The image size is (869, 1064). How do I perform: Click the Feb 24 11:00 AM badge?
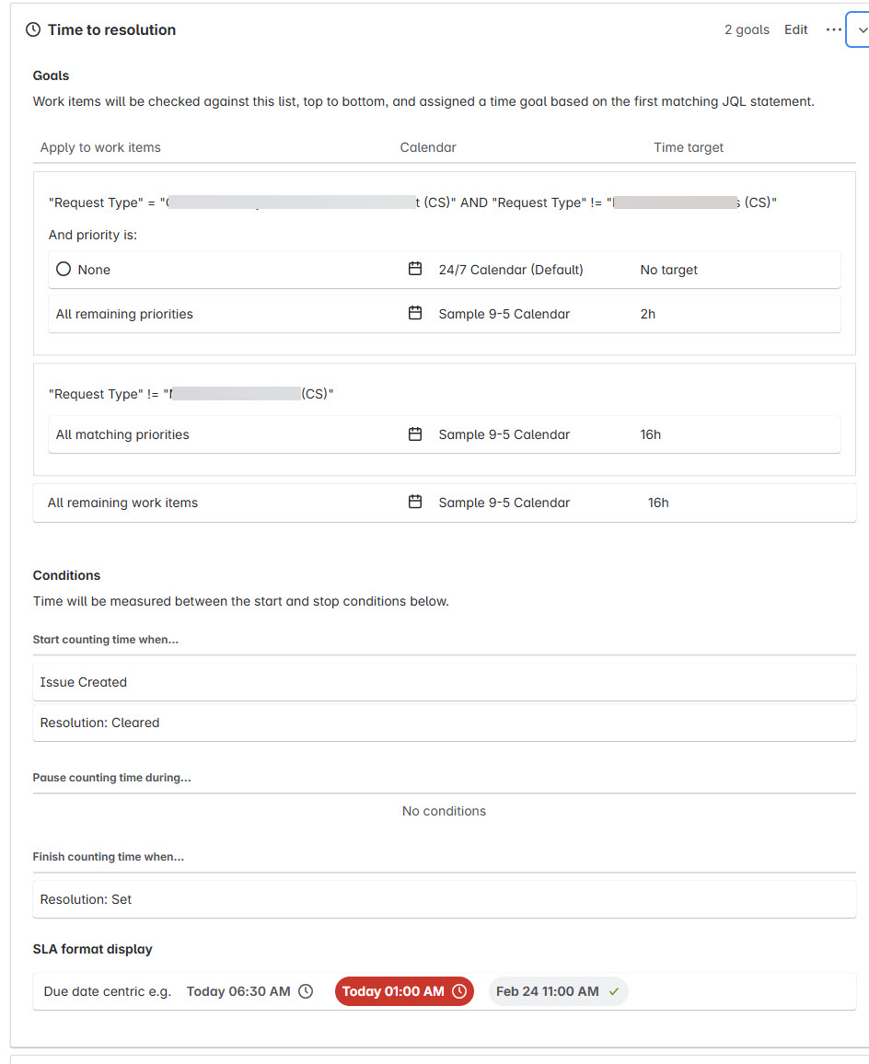558,991
